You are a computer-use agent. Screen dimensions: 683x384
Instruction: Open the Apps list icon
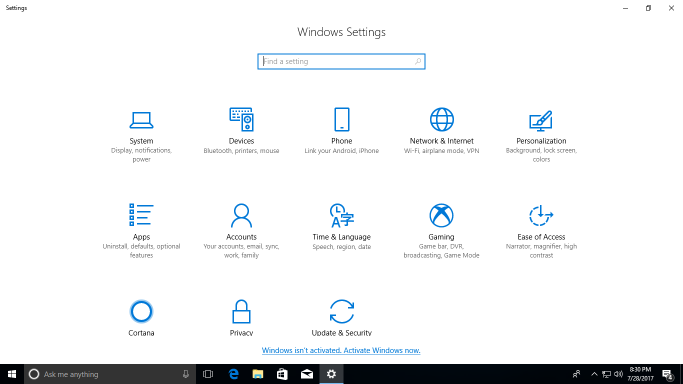pyautogui.click(x=141, y=215)
